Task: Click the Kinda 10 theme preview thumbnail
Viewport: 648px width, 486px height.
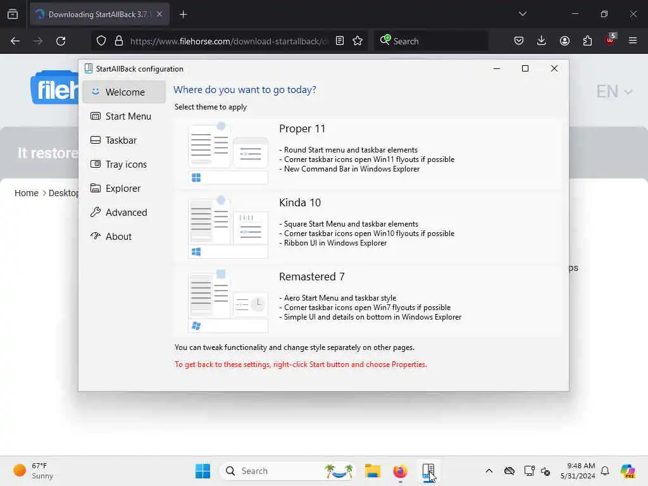Action: coord(228,227)
